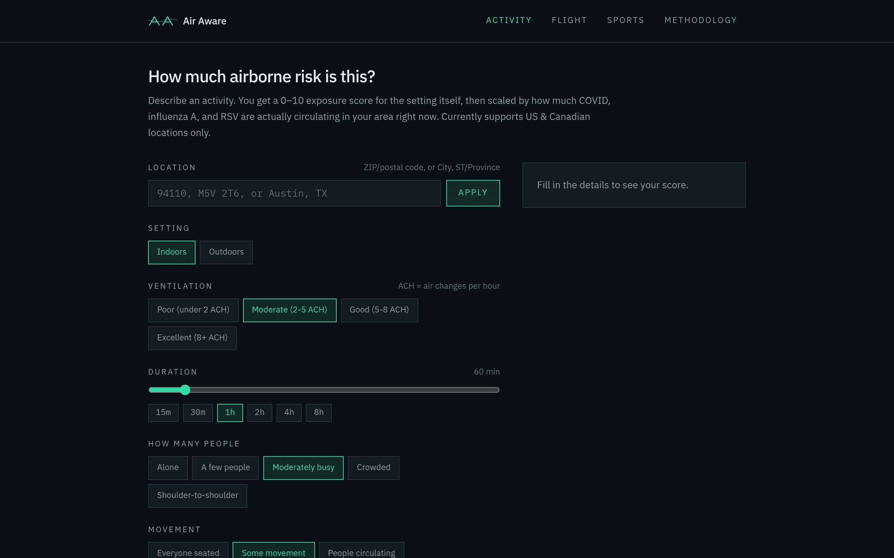Viewport: 894px width, 558px height.
Task: Set duration to 2h preset
Action: tap(260, 413)
